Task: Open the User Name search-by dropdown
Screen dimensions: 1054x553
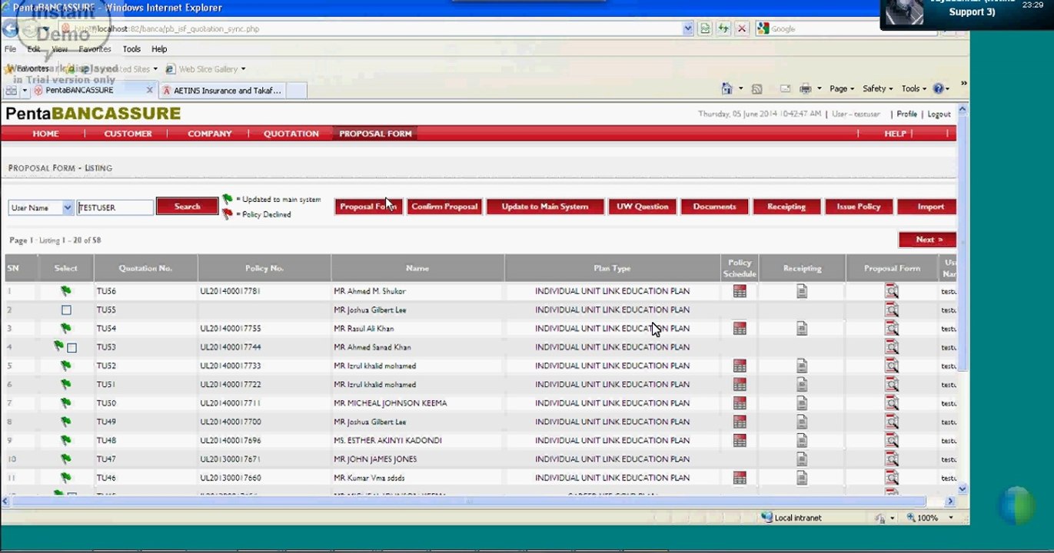Action: tap(67, 207)
